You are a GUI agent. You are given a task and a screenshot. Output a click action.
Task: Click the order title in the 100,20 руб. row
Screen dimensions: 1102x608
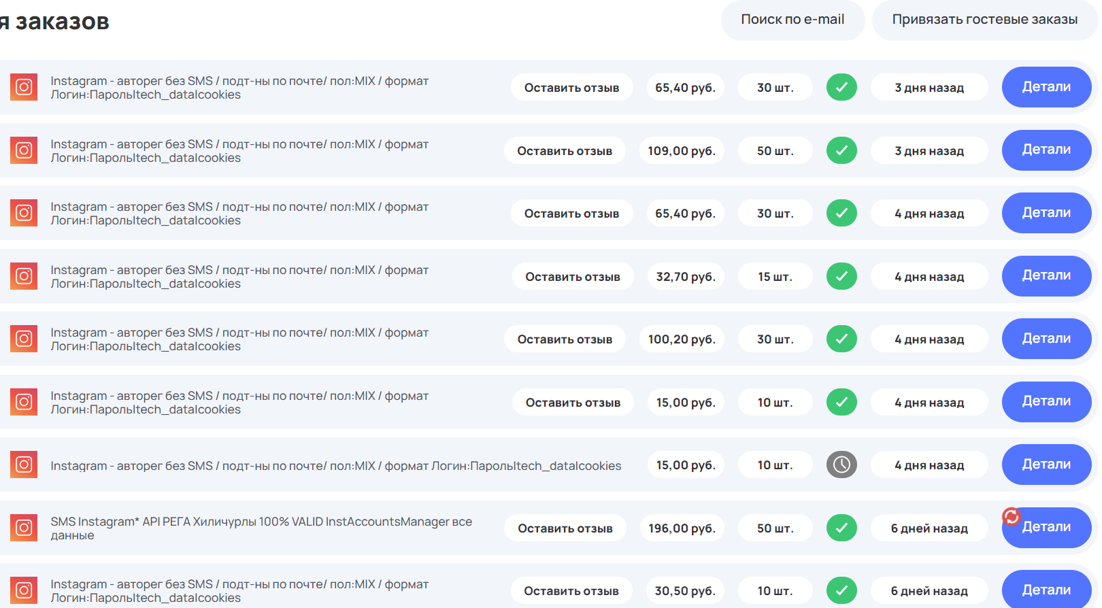pos(239,339)
